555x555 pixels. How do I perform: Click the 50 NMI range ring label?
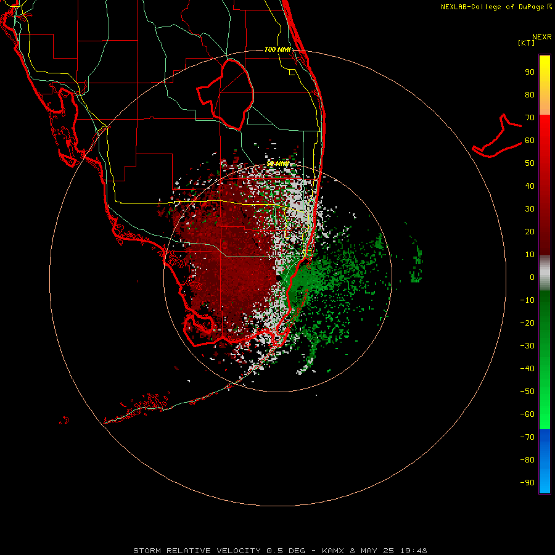point(278,163)
